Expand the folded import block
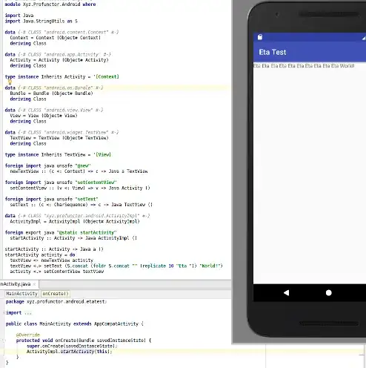Image resolution: width=366 pixels, height=368 pixels. (4, 312)
